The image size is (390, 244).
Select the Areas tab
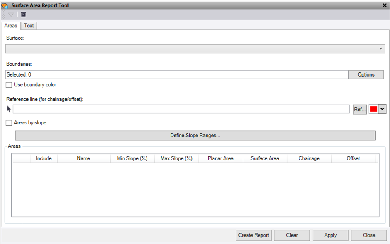click(x=11, y=25)
